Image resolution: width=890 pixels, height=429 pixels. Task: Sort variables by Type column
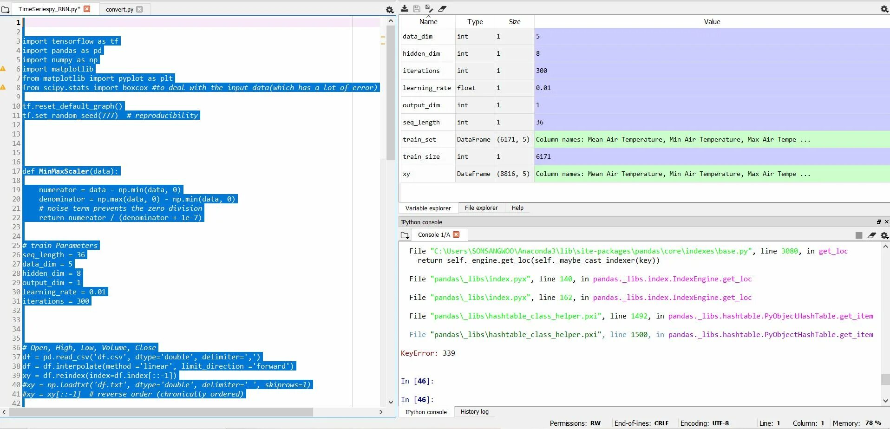[x=475, y=22]
